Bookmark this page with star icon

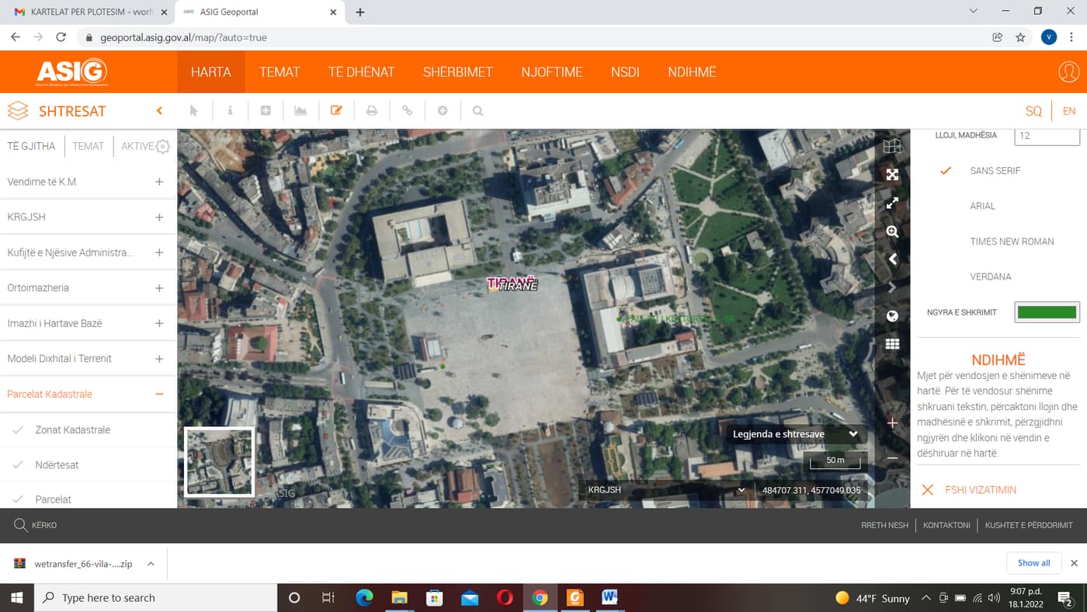tap(1021, 37)
